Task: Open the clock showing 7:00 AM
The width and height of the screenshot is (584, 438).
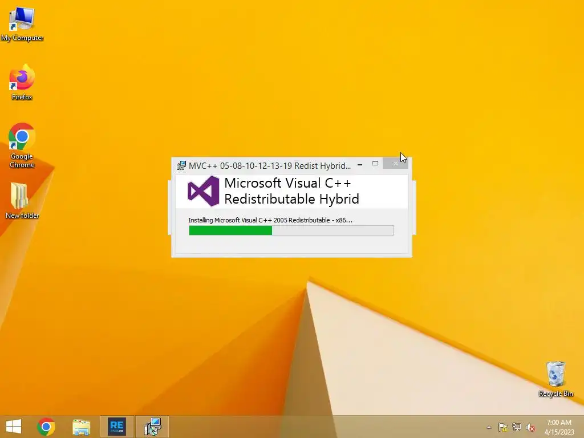Action: click(x=559, y=427)
